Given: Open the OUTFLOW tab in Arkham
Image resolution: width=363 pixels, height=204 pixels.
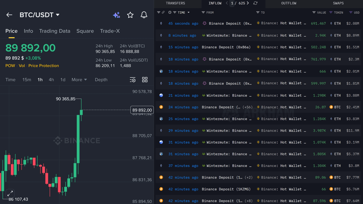Looking at the screenshot, I should coord(289,3).
